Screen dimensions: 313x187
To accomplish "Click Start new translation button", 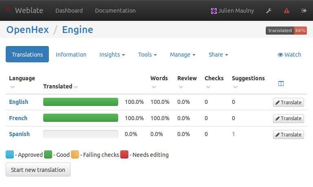I will 38,169.
